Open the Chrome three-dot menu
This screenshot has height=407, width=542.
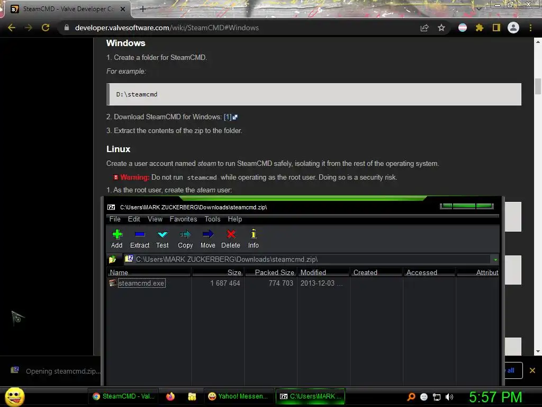pos(530,28)
